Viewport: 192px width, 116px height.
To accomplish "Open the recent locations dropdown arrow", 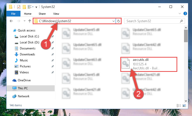I will (24, 21).
